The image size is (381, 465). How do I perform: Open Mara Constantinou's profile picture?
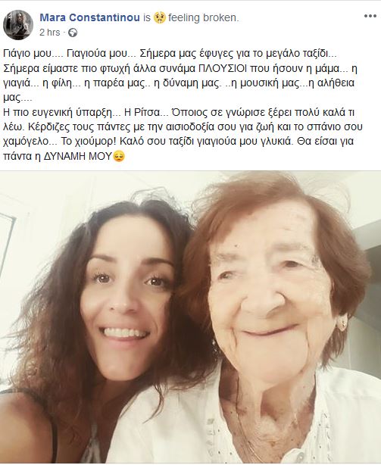[18, 25]
